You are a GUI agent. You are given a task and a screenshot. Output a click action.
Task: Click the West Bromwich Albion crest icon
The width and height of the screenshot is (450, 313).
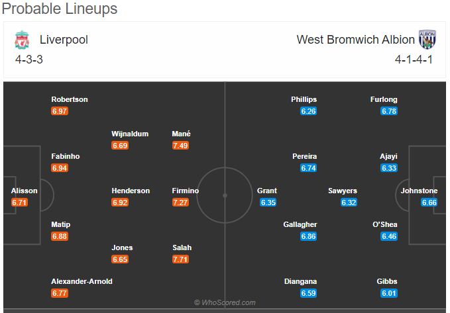point(427,40)
